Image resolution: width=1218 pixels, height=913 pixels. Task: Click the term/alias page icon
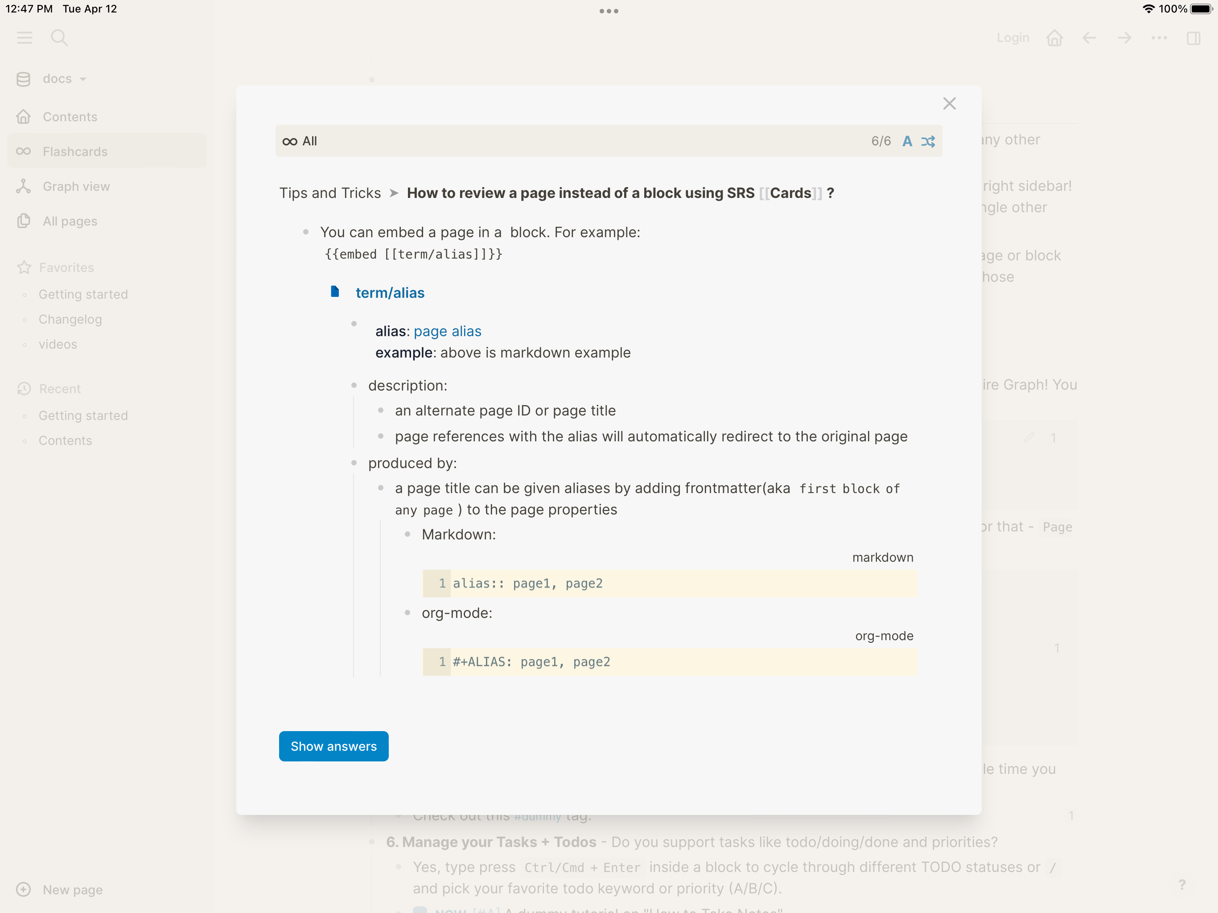[x=335, y=291]
